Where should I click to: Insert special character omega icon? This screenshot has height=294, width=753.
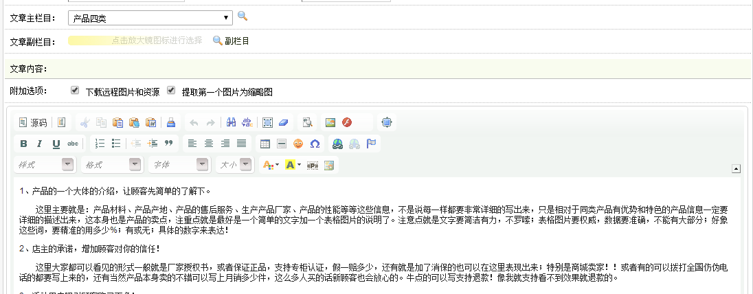coord(315,144)
